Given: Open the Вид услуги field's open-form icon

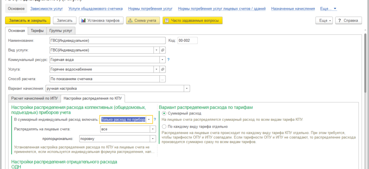Looking at the screenshot, I should [162, 50].
